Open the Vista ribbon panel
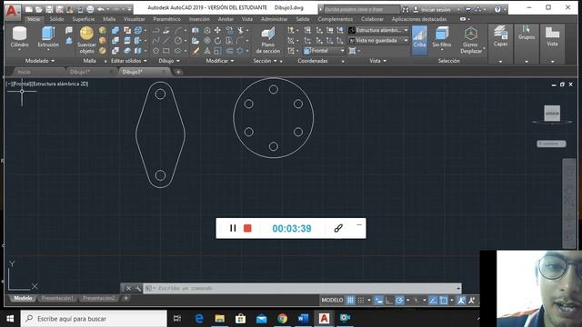This screenshot has height=327, width=582. 552,36
